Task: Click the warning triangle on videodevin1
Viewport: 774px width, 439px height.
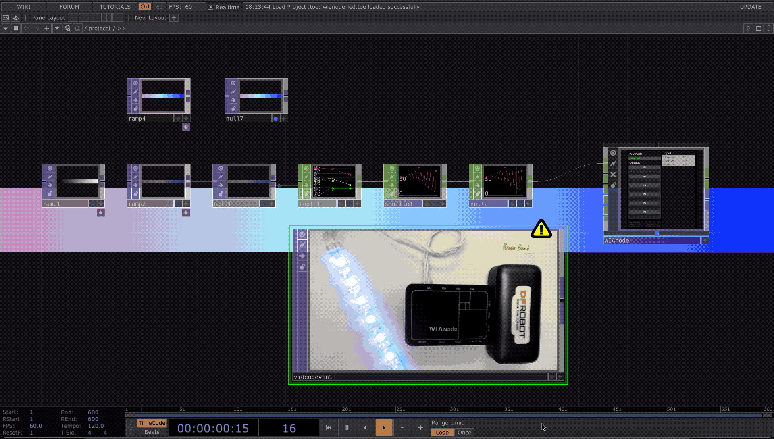Action: (x=541, y=229)
